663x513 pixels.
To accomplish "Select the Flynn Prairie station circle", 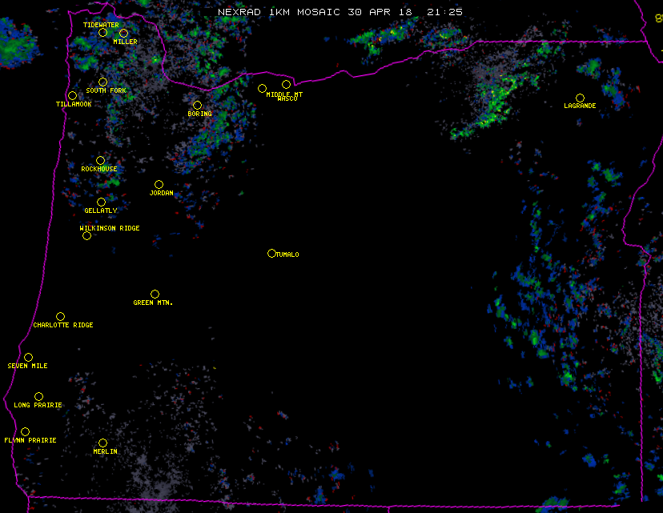I will tap(25, 432).
